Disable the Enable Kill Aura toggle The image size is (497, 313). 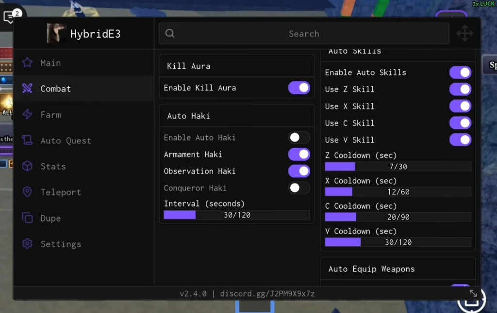(x=299, y=88)
